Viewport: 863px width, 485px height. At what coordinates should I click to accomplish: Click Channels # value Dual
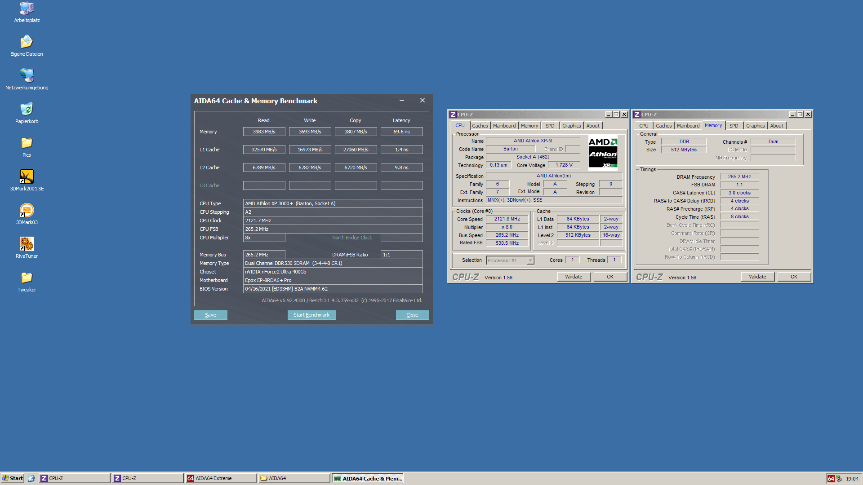(773, 141)
